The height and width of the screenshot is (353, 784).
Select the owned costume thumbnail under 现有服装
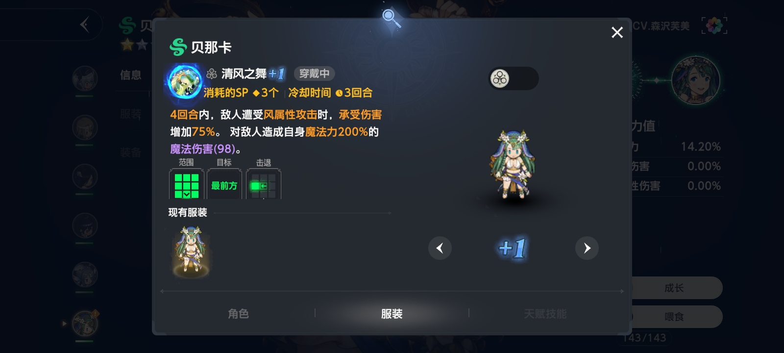pyautogui.click(x=191, y=251)
